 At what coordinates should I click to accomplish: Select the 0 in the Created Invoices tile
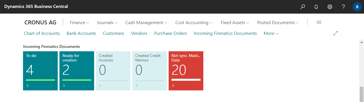pyautogui.click(x=102, y=70)
